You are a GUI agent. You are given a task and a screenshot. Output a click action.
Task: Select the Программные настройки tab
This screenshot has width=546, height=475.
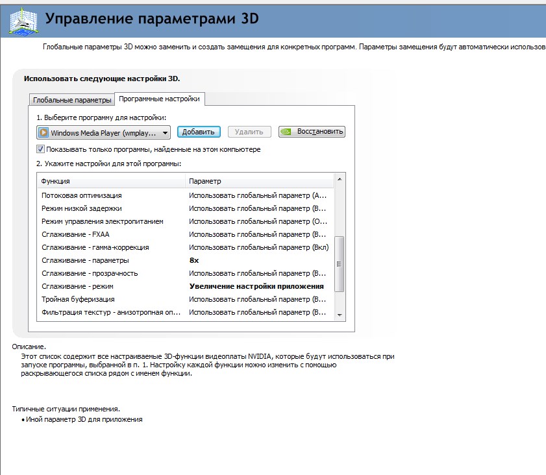tap(160, 99)
